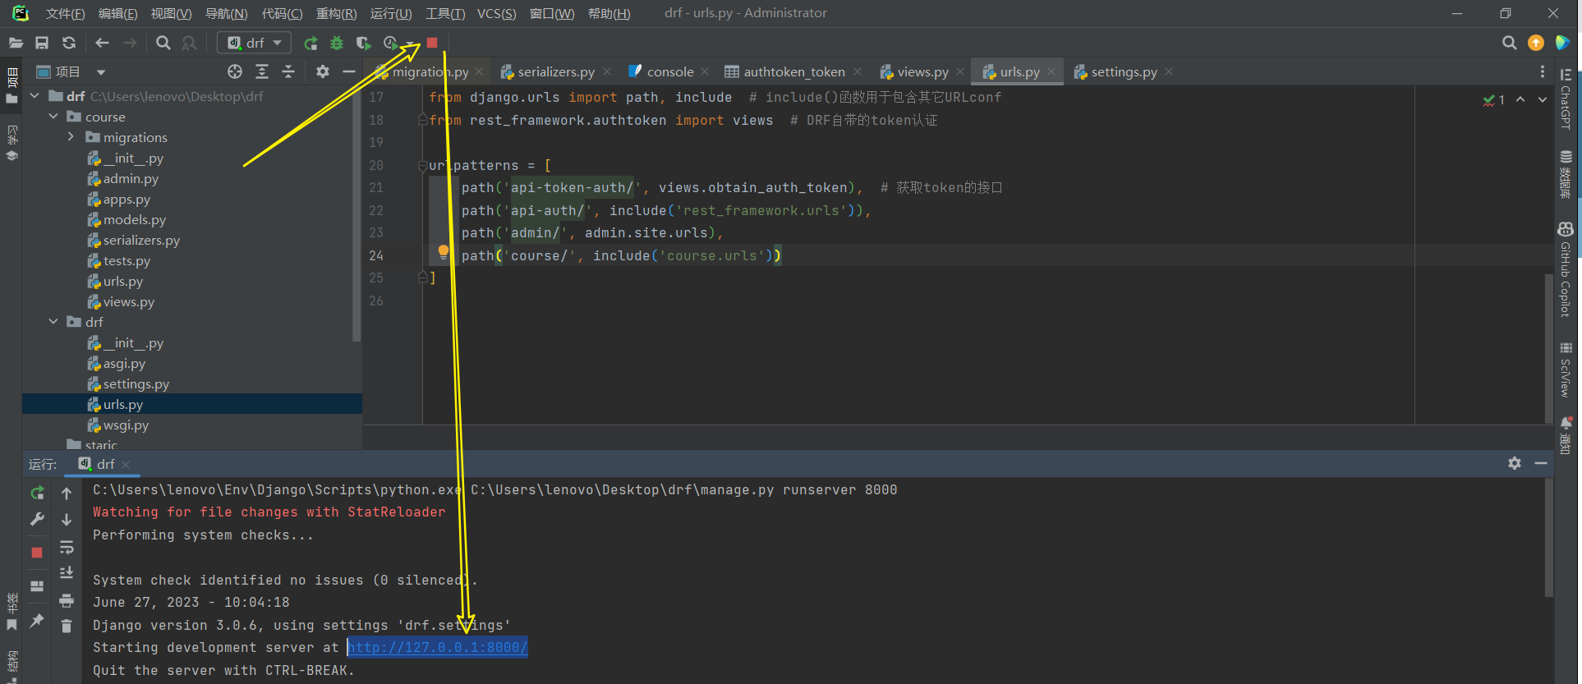Toggle soft-wrap in the Run console
This screenshot has width=1582, height=684.
click(67, 547)
